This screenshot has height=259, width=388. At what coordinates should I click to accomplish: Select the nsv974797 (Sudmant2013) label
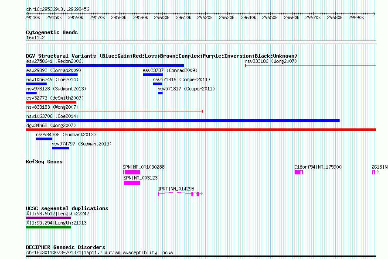coord(82,144)
